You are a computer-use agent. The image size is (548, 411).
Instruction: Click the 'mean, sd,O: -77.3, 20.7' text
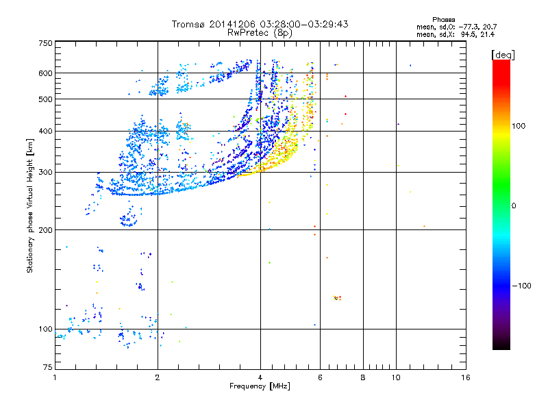click(x=456, y=27)
